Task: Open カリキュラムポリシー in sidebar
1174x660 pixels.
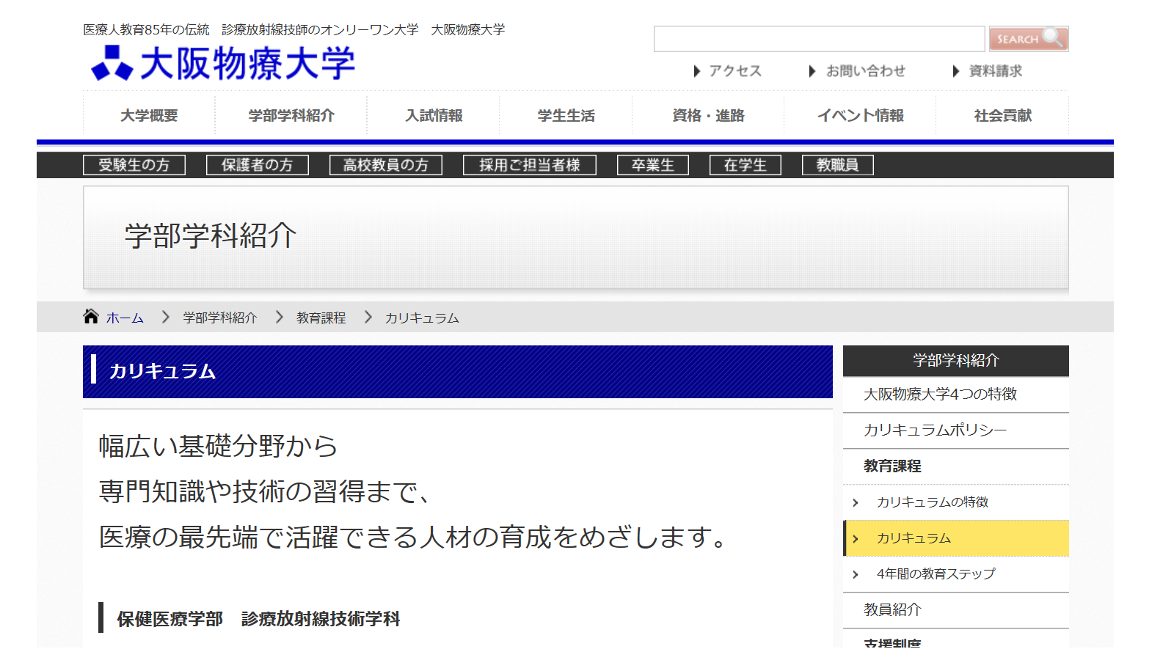Action: click(x=955, y=430)
